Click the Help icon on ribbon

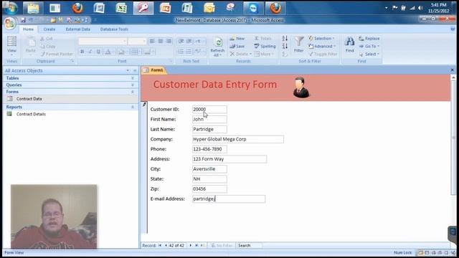(453, 29)
